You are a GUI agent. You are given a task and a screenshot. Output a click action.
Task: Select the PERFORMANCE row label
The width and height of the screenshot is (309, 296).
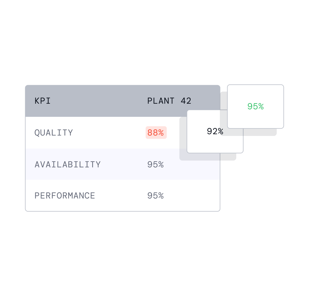(x=65, y=196)
